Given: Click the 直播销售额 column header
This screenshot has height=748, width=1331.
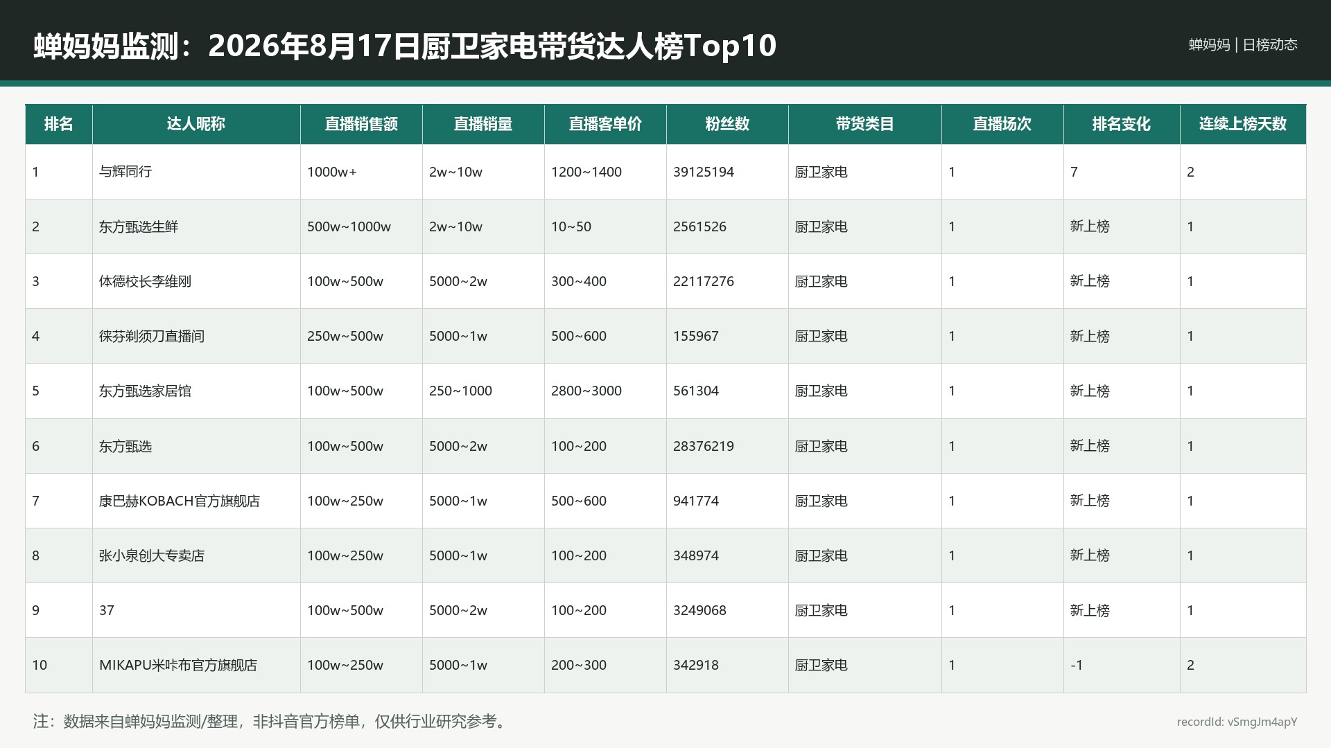Looking at the screenshot, I should [x=361, y=124].
